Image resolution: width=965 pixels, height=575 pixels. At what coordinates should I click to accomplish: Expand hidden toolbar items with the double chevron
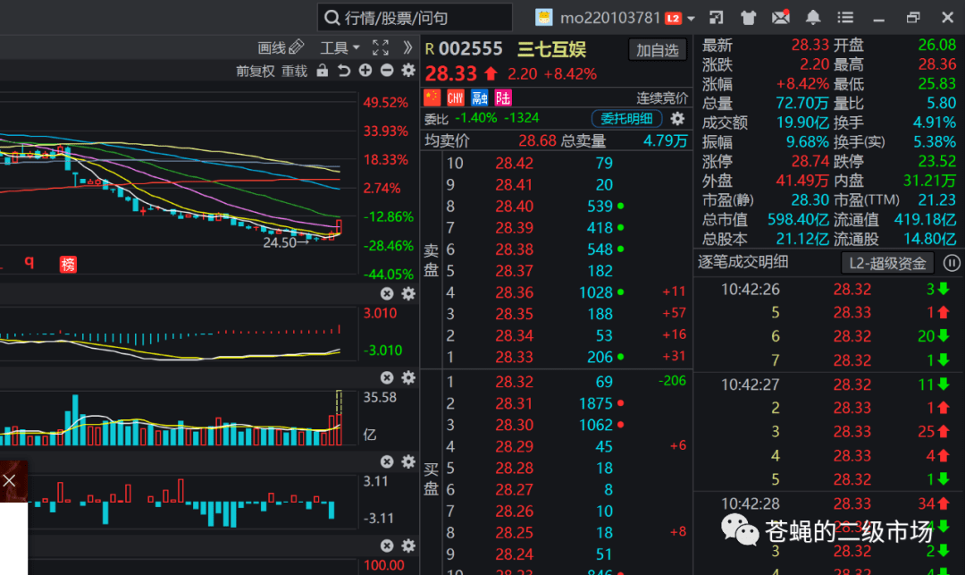(407, 47)
